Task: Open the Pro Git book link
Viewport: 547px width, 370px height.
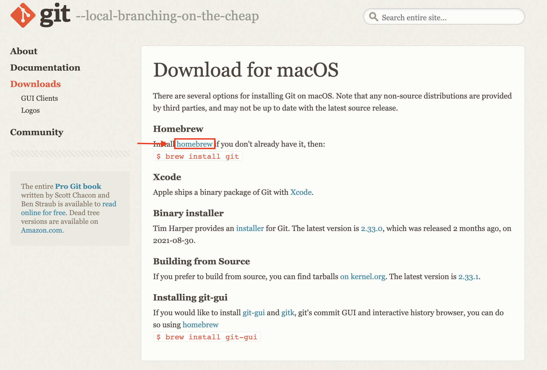Action: (78, 186)
